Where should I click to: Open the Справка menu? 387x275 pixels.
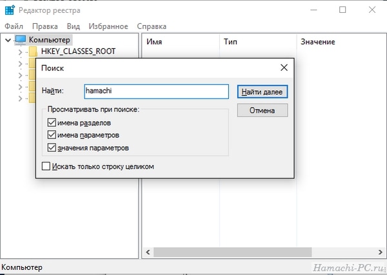152,26
